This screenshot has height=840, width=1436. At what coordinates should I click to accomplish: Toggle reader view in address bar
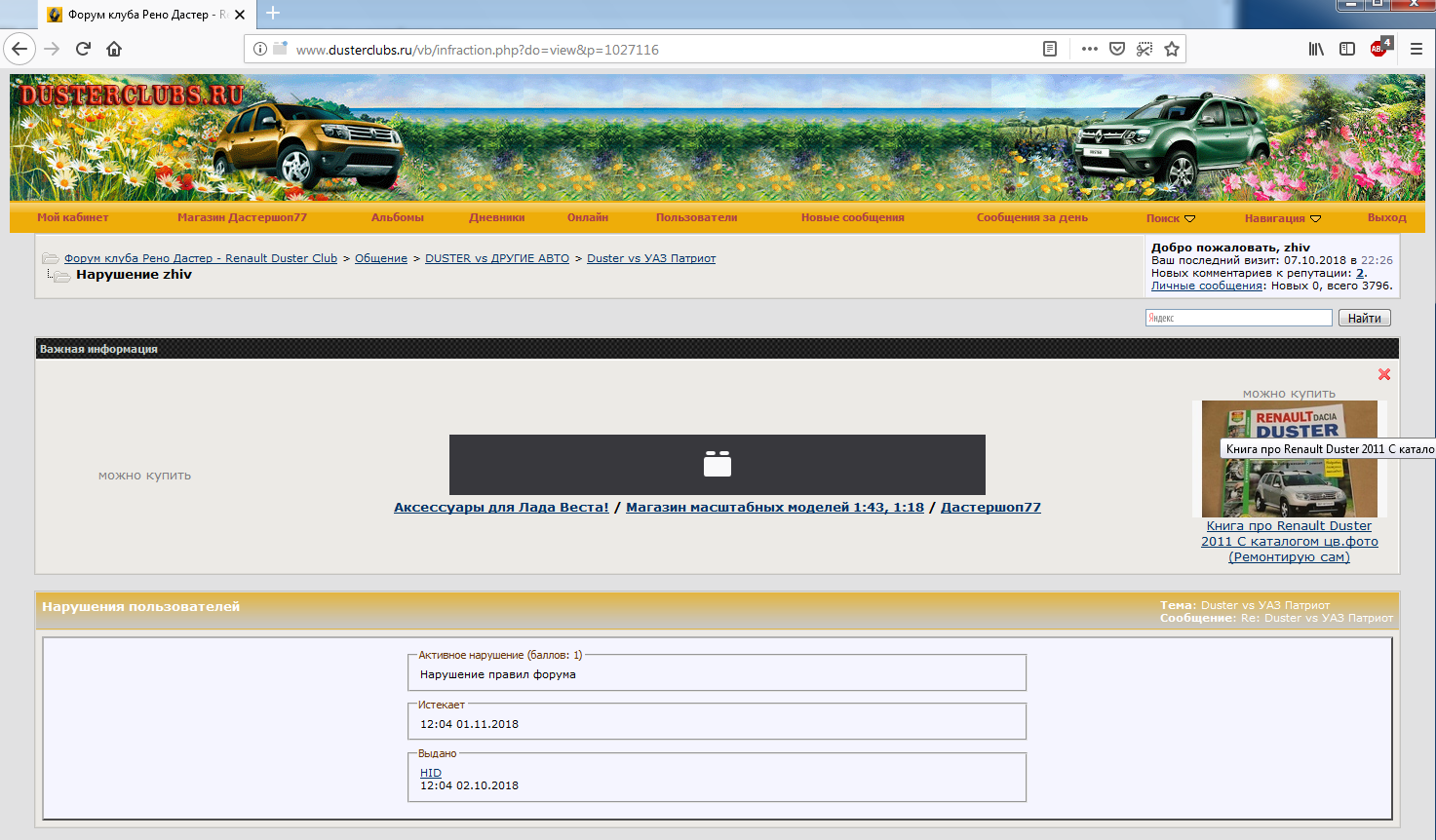(x=1050, y=49)
